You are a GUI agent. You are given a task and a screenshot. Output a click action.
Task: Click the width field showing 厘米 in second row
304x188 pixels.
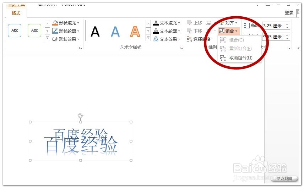coord(273,37)
